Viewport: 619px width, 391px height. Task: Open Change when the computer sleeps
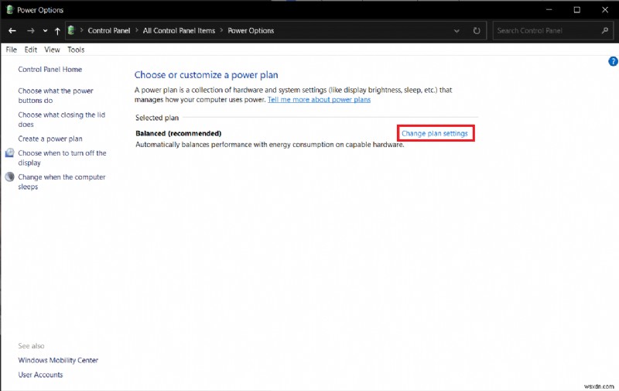[62, 182]
